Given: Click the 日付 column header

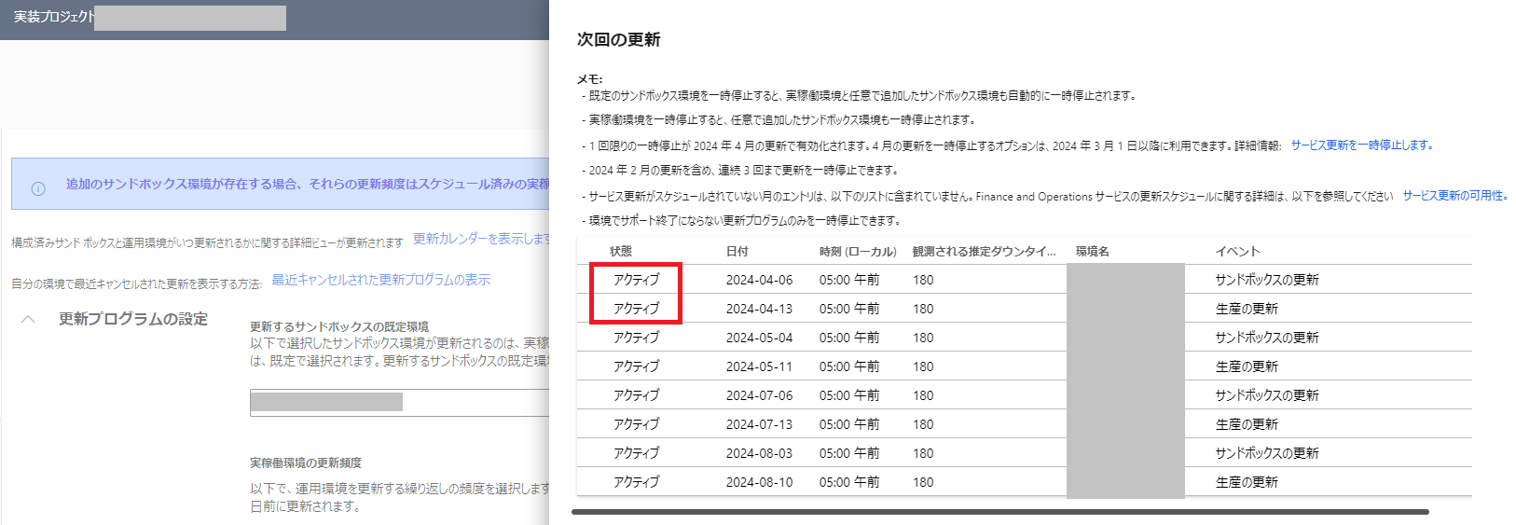Looking at the screenshot, I should point(737,252).
